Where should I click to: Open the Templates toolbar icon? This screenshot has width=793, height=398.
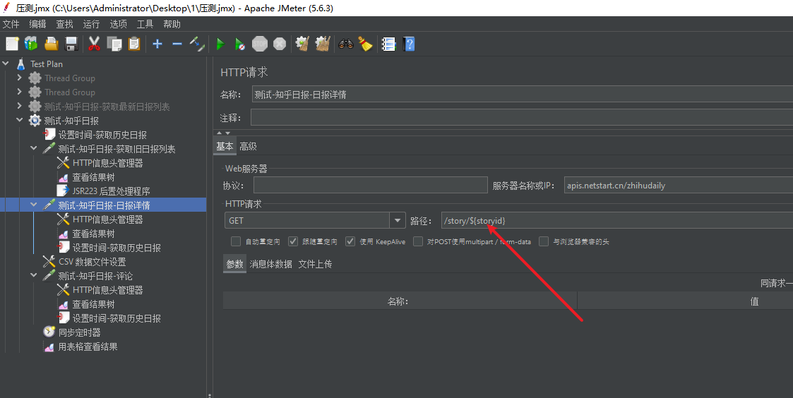[31, 44]
